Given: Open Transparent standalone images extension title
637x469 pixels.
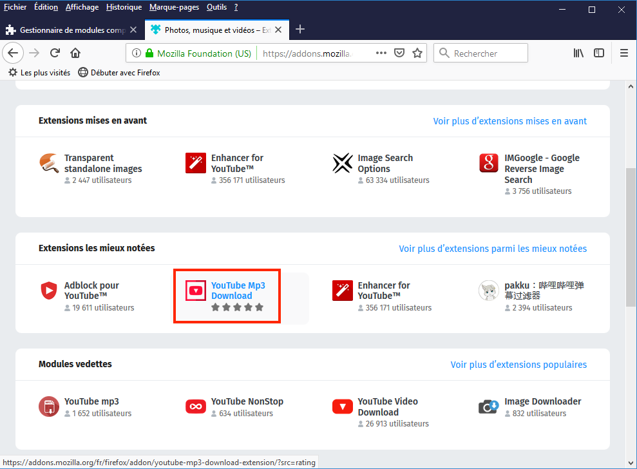Looking at the screenshot, I should coord(103,163).
